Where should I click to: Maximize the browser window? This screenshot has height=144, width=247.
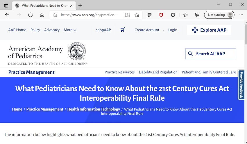pos(230,4)
